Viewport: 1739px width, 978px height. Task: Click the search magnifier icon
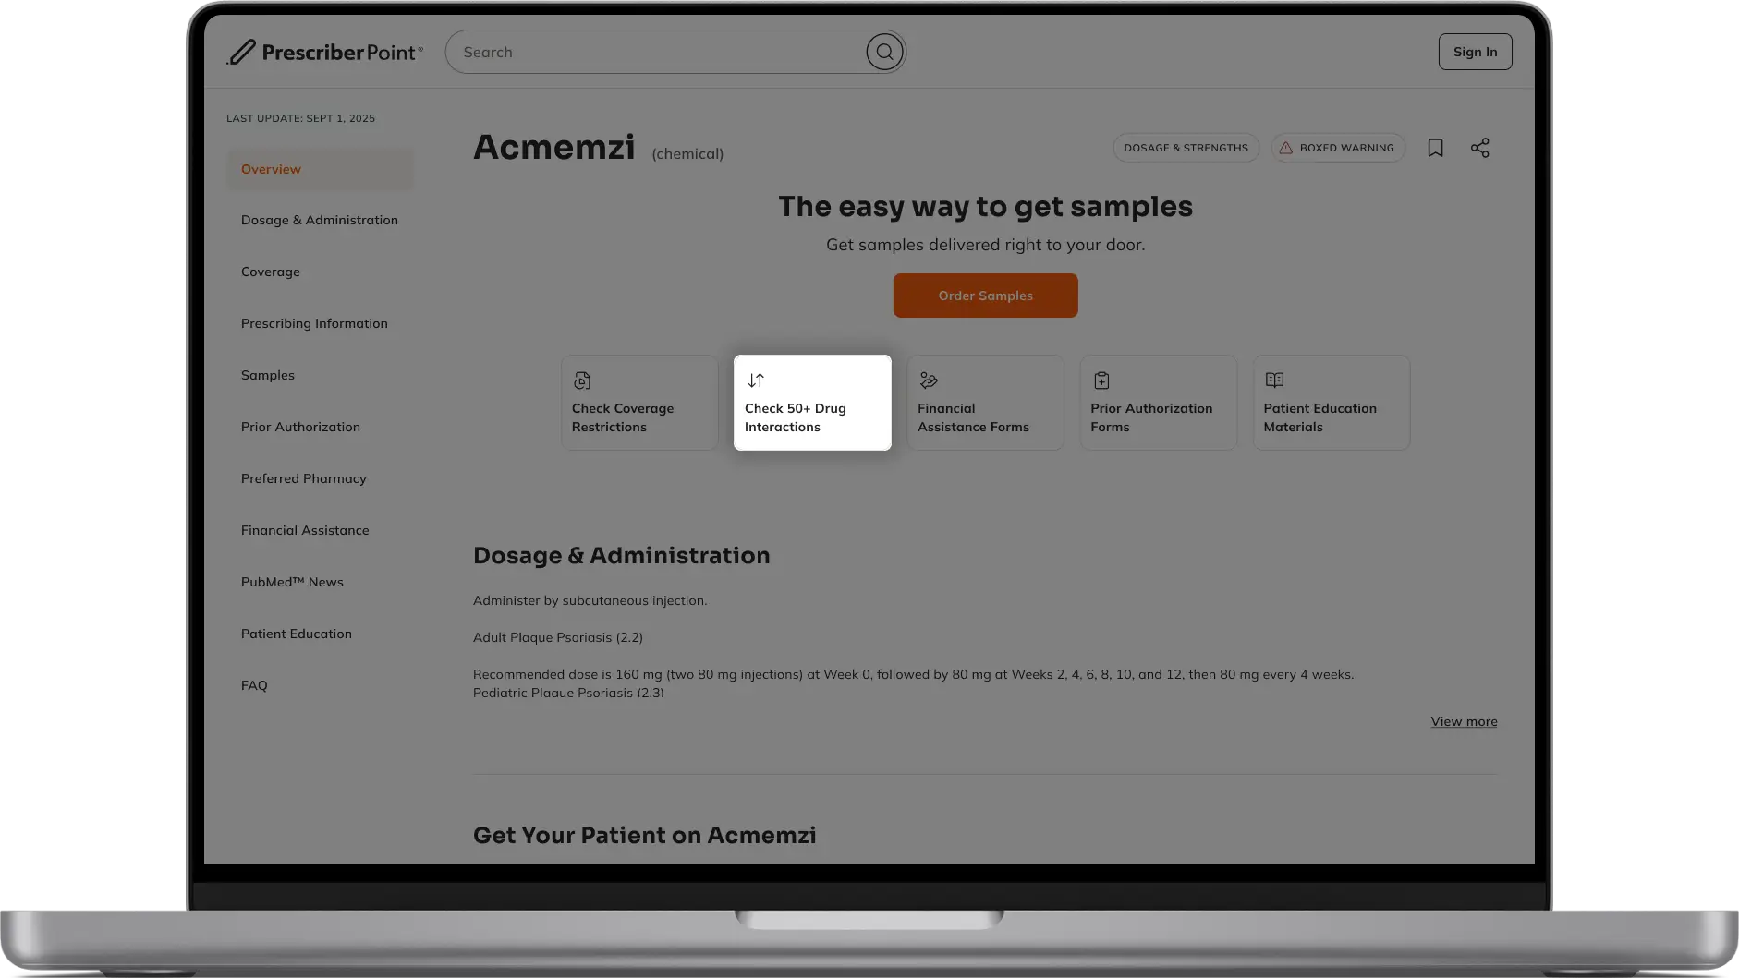[x=884, y=52]
